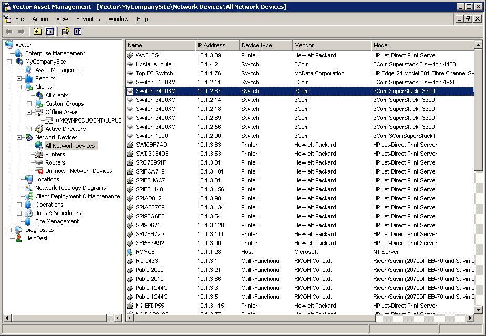Viewport: 486px width, 336px height.
Task: Click the Forward arrow toolbar icon
Action: pos(21,32)
